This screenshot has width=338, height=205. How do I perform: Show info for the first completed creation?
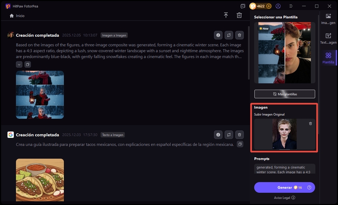[x=218, y=35]
